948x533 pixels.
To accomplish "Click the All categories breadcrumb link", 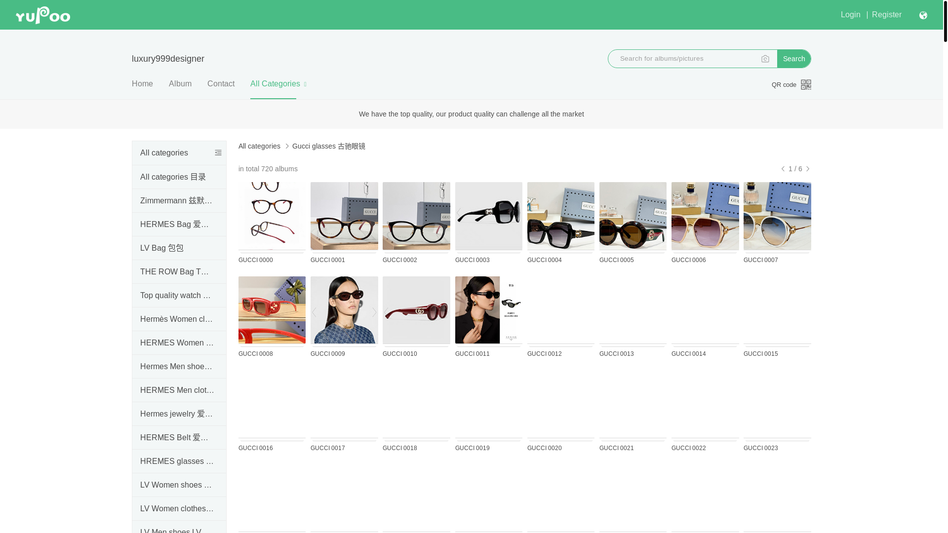I will pyautogui.click(x=259, y=146).
